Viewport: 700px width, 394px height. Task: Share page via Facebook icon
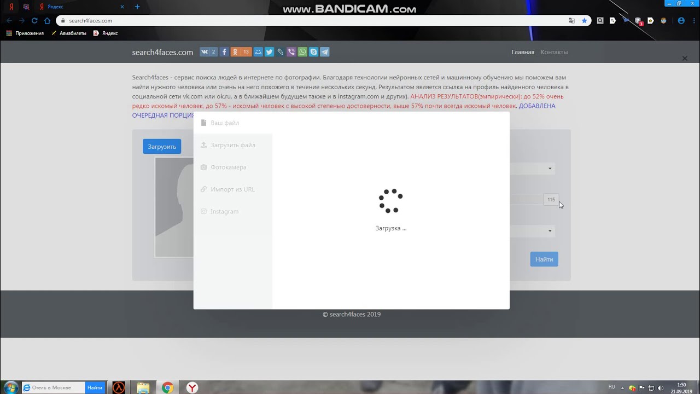(x=224, y=52)
